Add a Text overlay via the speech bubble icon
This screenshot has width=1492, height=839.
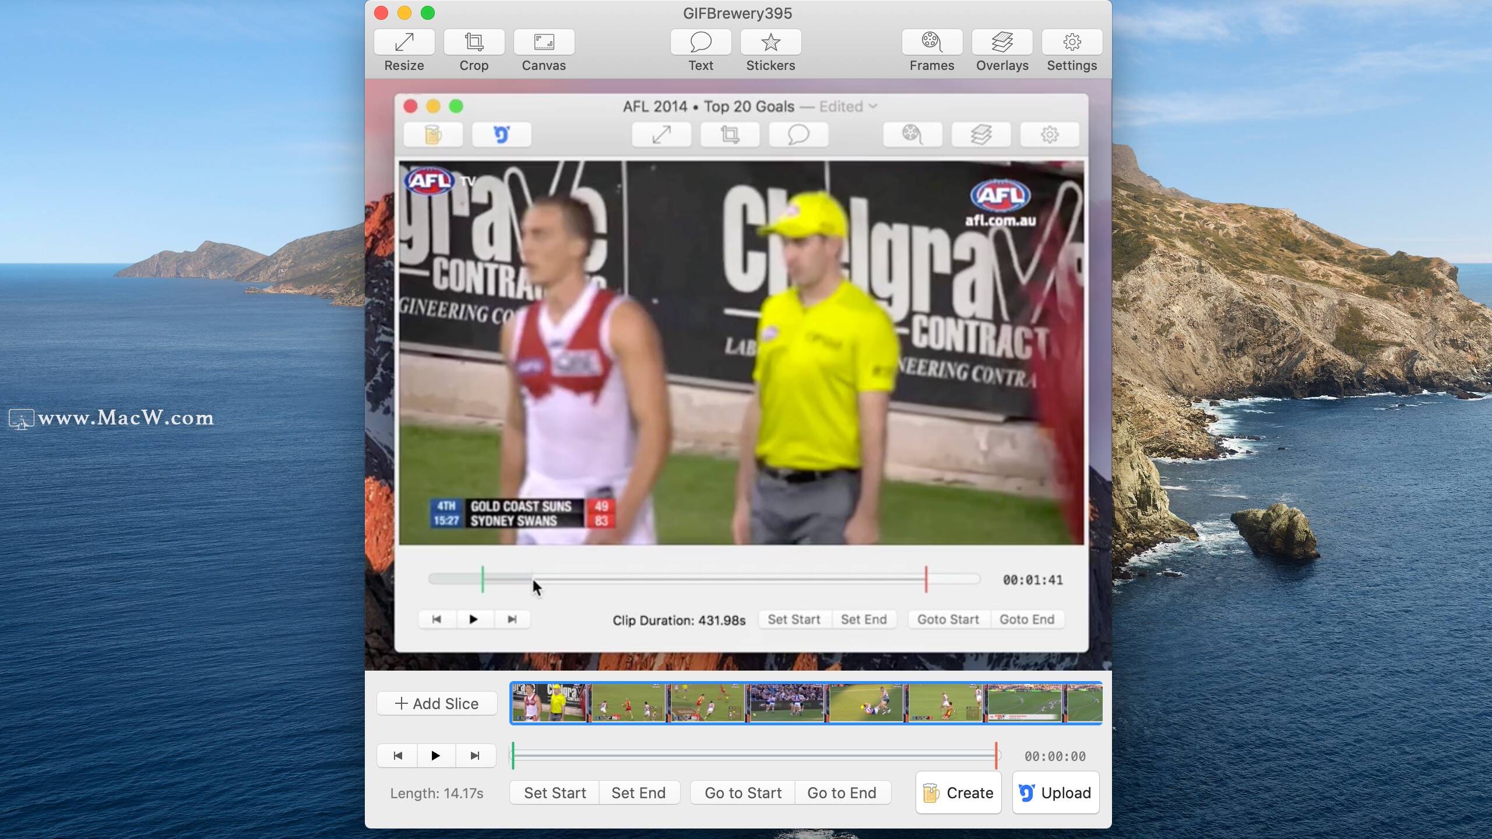click(x=701, y=42)
